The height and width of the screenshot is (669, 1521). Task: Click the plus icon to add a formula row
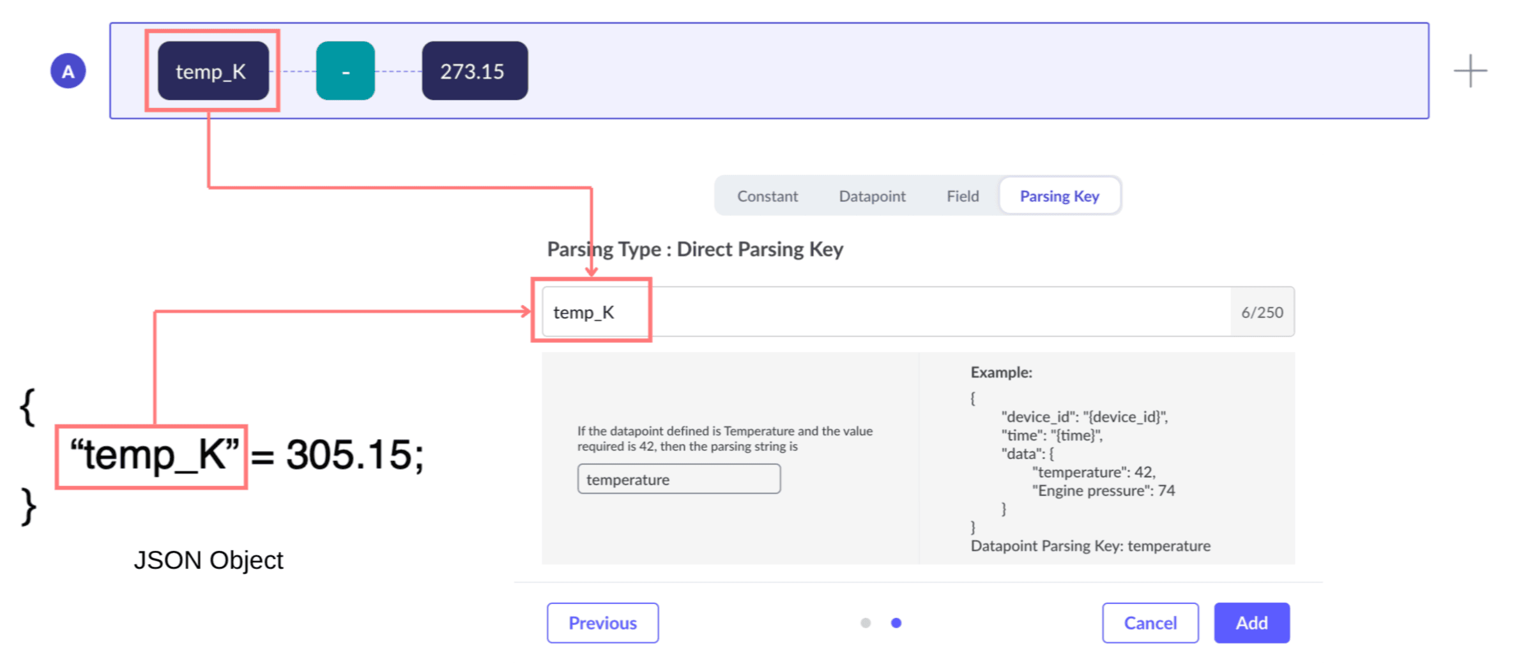pyautogui.click(x=1470, y=71)
